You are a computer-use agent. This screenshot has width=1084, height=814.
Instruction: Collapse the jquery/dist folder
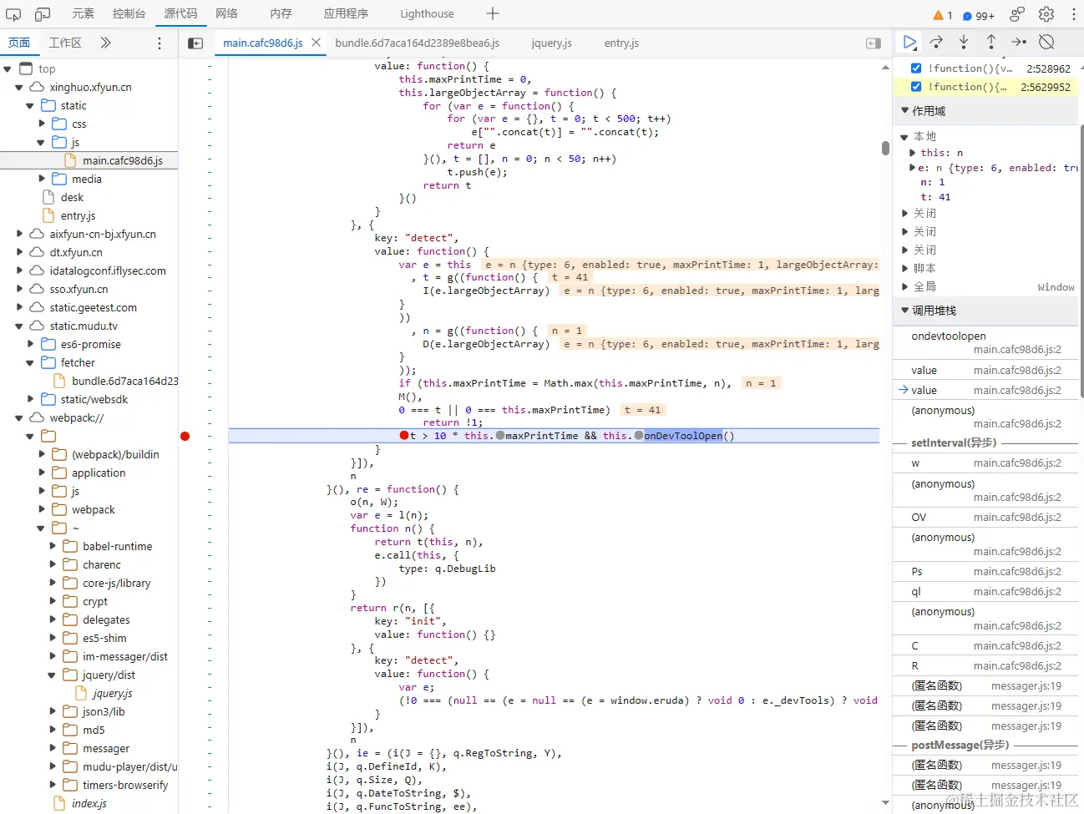pyautogui.click(x=53, y=675)
